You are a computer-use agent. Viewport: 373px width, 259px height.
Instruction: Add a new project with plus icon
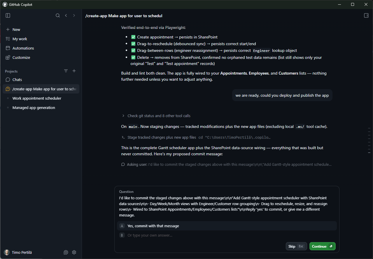click(x=74, y=71)
